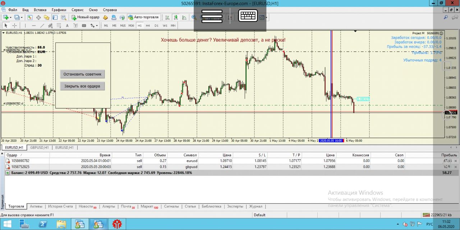Select the vertical line drawing tool

(25, 26)
